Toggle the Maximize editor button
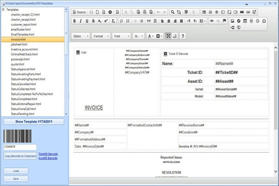Screen dimensions: 279x186 (x=168, y=36)
